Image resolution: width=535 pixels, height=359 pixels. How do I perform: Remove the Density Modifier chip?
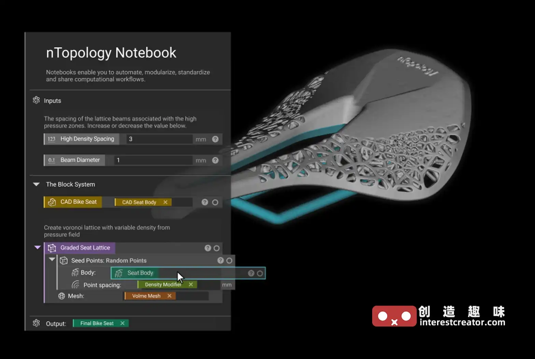[x=191, y=284]
